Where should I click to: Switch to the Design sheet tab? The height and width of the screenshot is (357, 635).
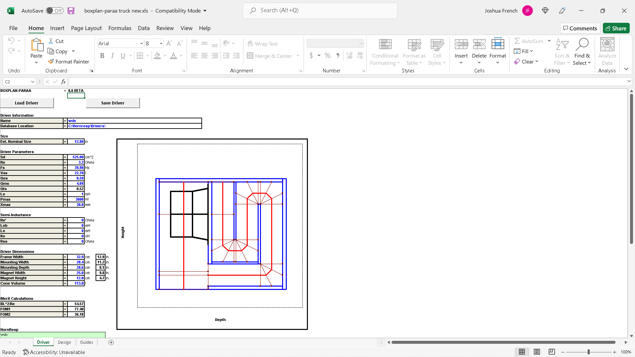coord(64,342)
